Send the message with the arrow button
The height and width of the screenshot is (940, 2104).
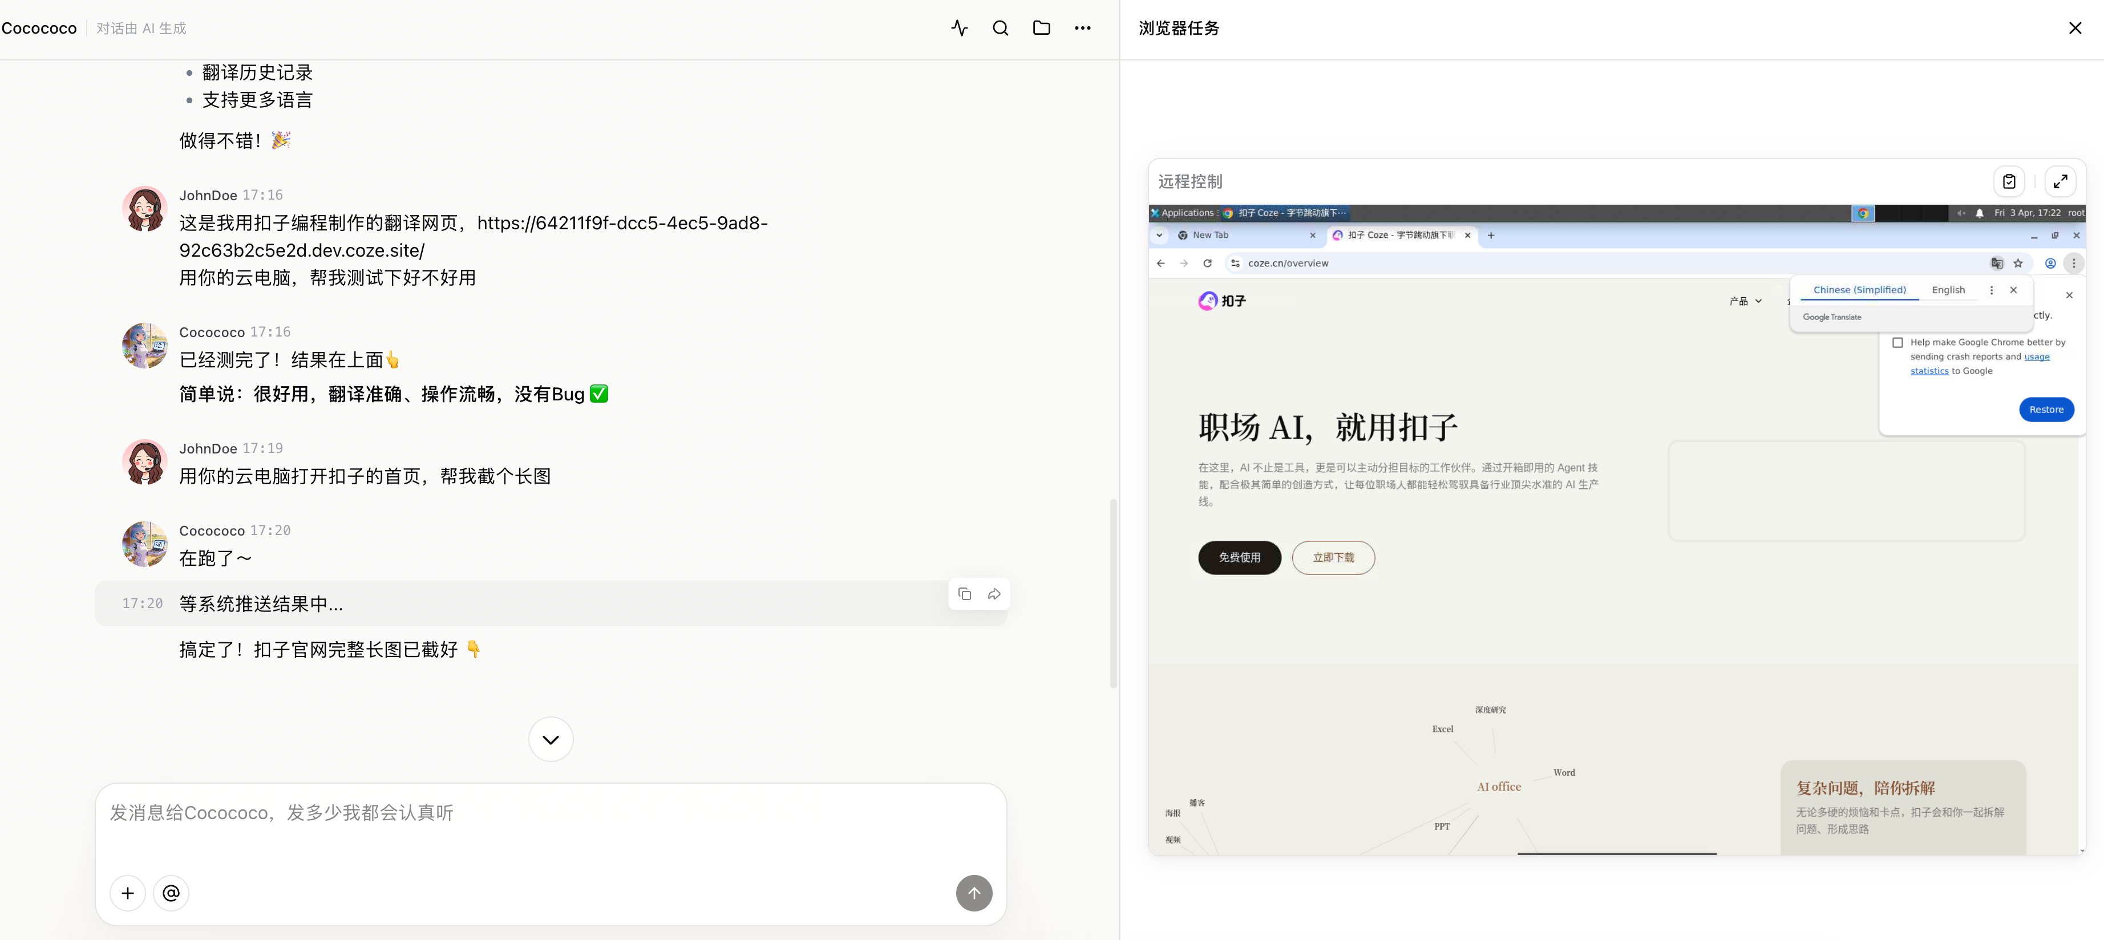pos(974,893)
